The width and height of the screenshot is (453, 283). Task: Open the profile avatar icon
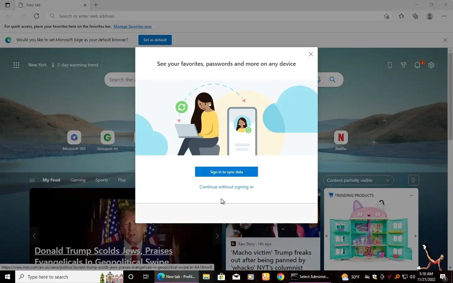point(430,16)
